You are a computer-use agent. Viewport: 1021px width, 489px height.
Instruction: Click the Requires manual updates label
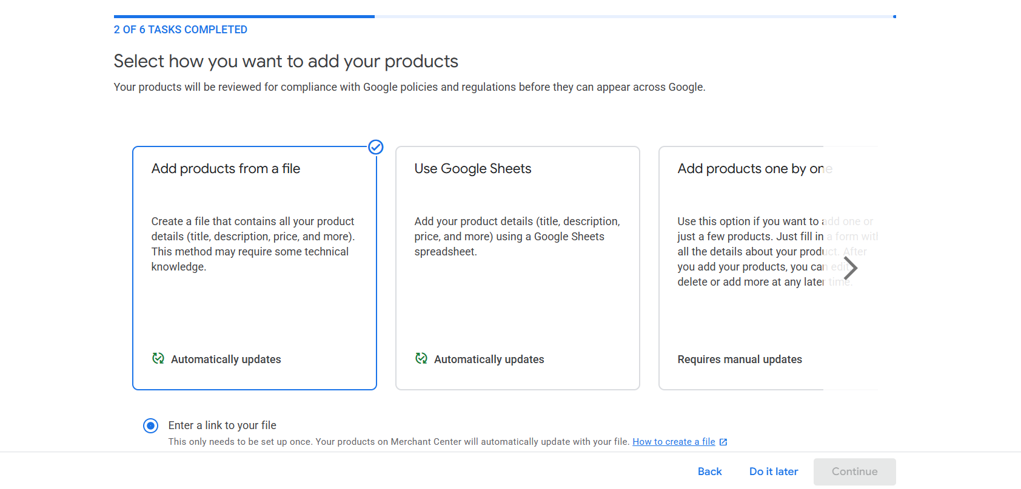click(x=740, y=359)
